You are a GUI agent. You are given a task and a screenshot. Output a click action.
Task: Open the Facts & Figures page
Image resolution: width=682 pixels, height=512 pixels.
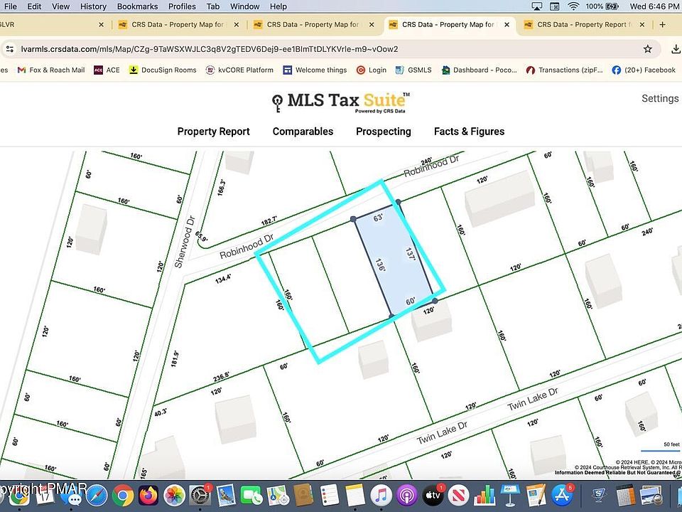469,132
